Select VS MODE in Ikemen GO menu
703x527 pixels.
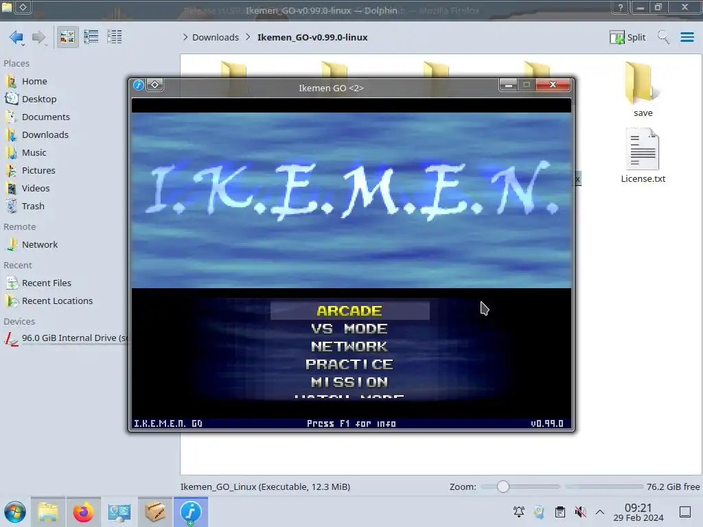[349, 329]
